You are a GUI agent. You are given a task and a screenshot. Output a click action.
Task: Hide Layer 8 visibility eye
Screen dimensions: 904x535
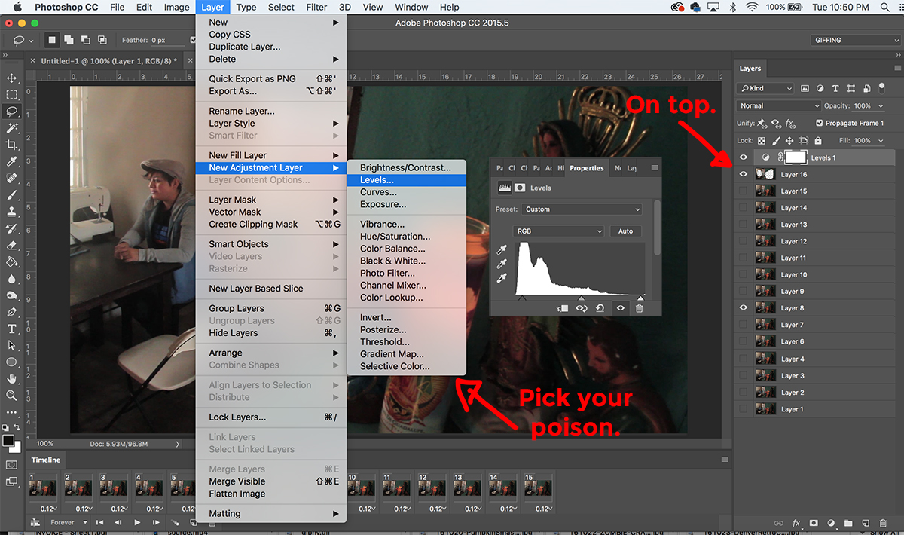pos(744,307)
